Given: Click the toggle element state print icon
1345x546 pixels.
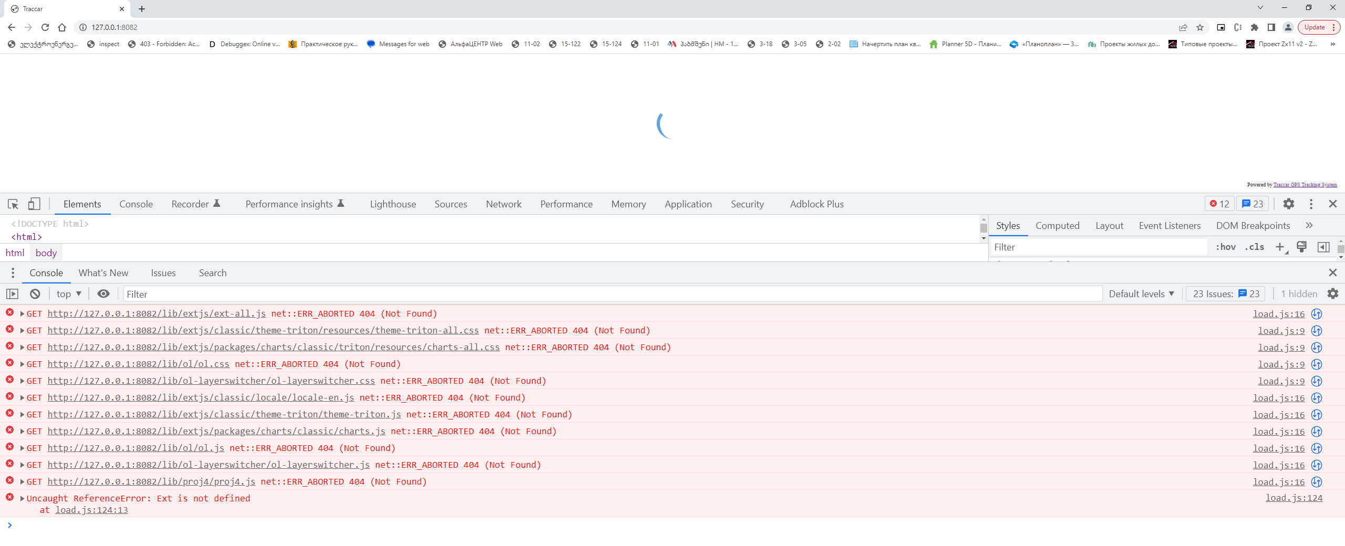Looking at the screenshot, I should coord(1301,247).
